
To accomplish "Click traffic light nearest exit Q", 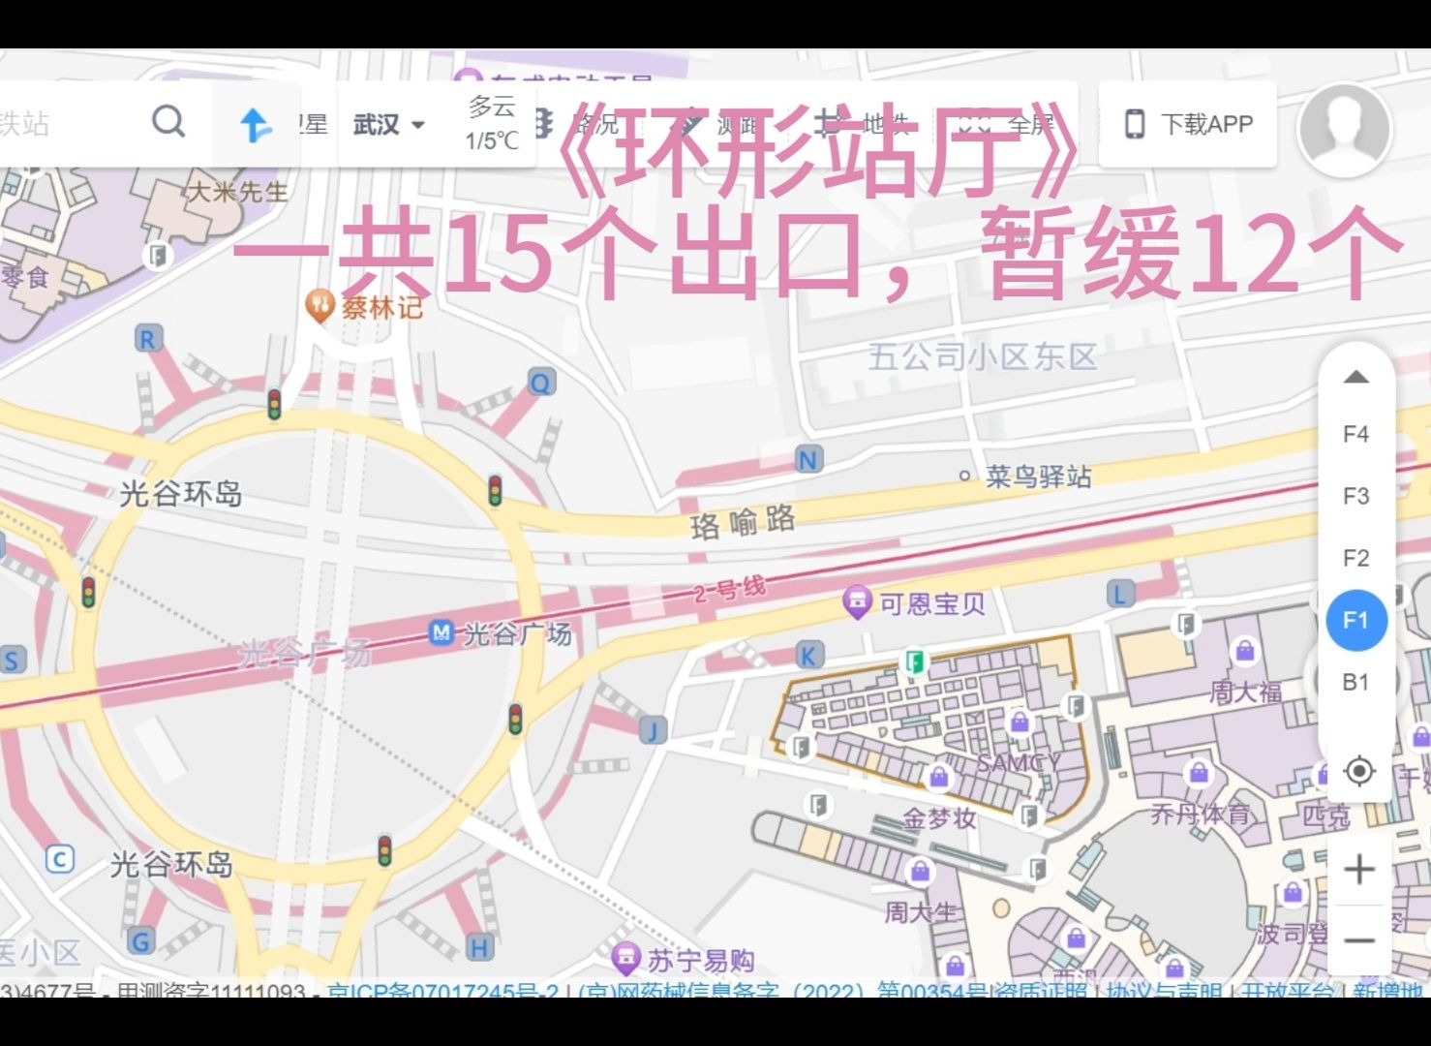I will point(495,490).
